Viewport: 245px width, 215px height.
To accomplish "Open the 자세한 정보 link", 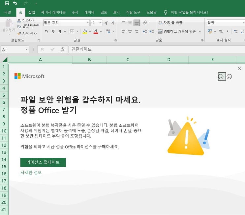I will pyautogui.click(x=31, y=173).
